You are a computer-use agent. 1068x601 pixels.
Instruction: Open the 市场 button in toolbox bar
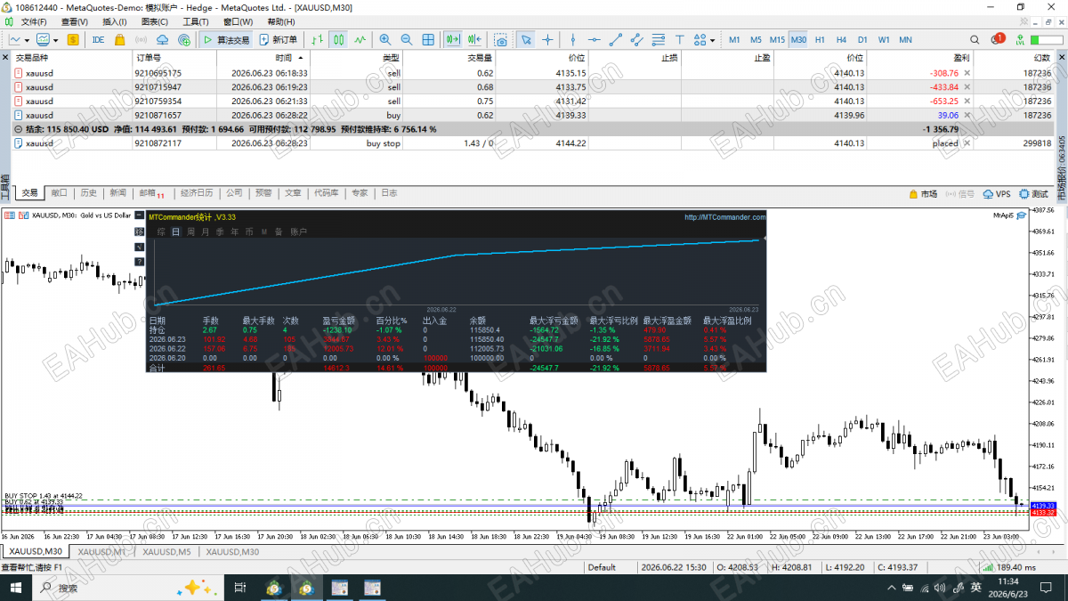(x=923, y=193)
